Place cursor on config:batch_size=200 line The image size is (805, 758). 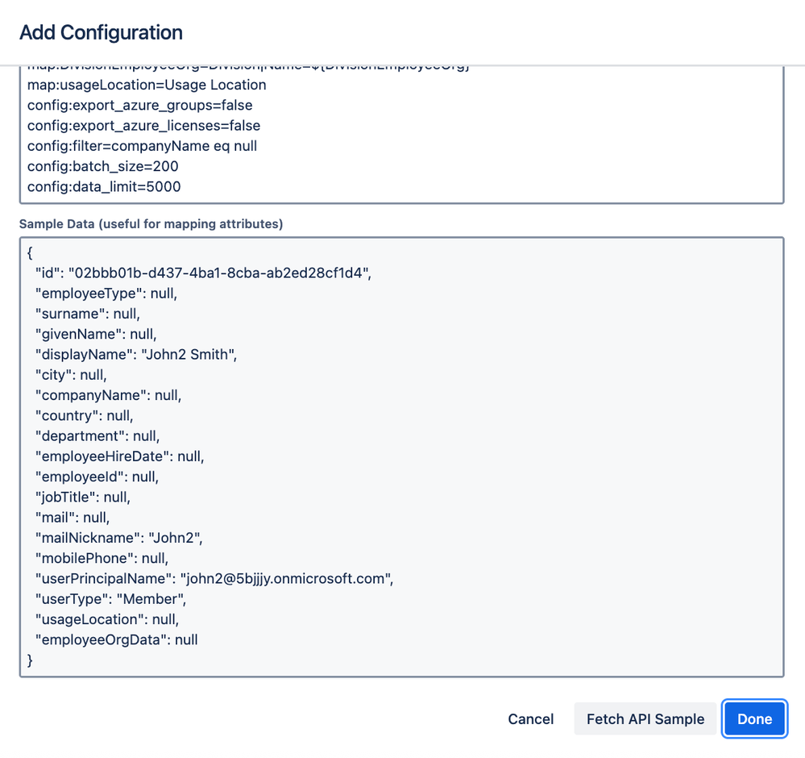(102, 166)
